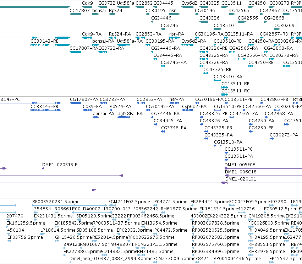Screen dimensions: 302x264
Task: Click the CG17807-PA protein label
Action: coord(84,99)
